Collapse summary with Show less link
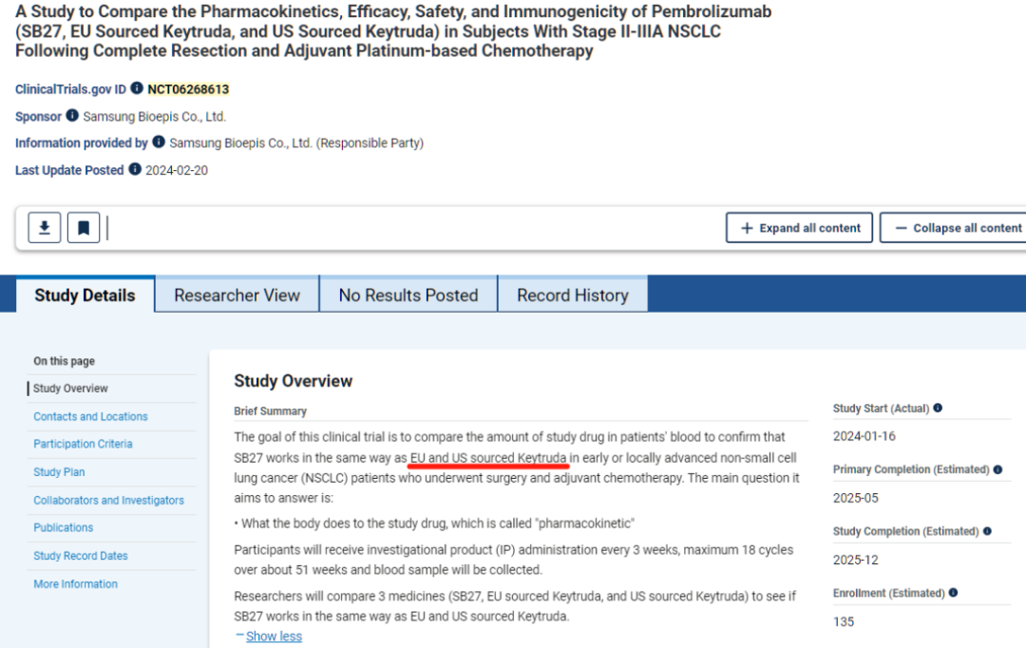This screenshot has width=1026, height=648. coord(274,637)
